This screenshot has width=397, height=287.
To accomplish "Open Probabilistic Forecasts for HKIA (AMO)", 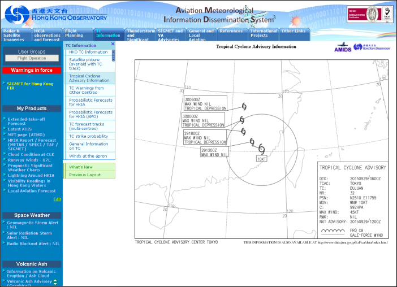I will click(90, 114).
